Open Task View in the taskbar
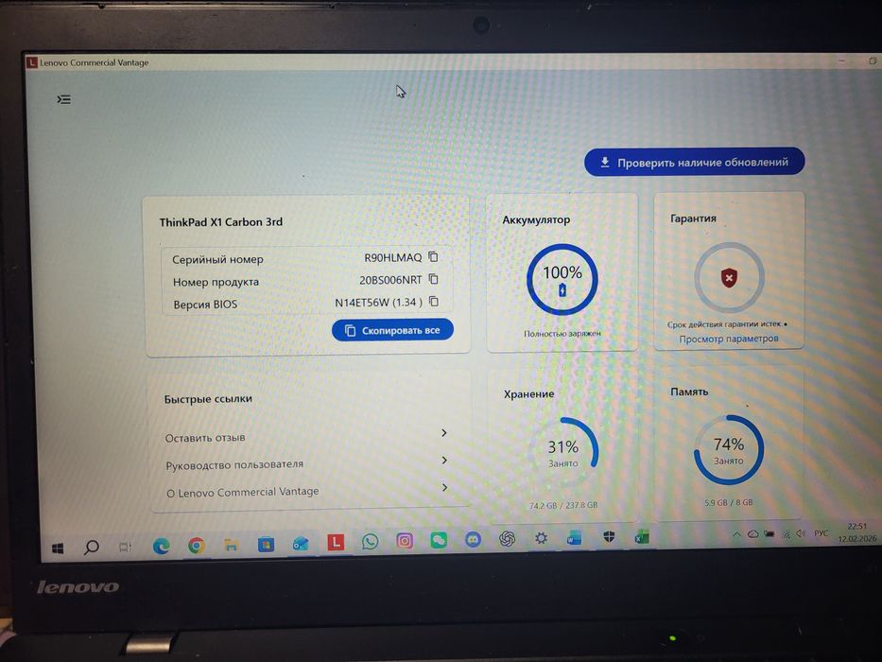This screenshot has height=662, width=882. tap(126, 547)
